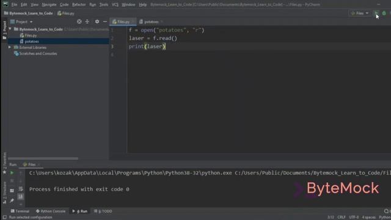Image resolution: width=391 pixels, height=220 pixels.
Task: Click the 4 spaces indent setting in status bar
Action: pyautogui.click(x=368, y=218)
